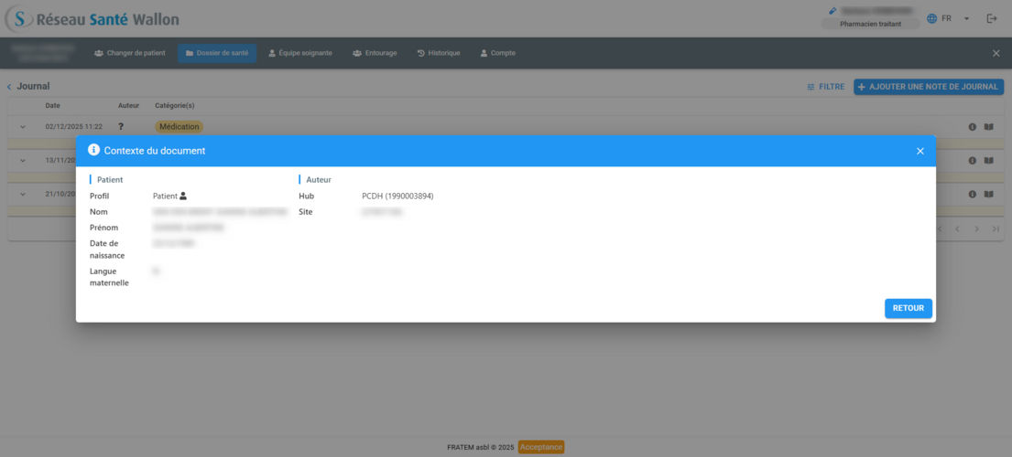This screenshot has width=1012, height=457.
Task: Click the Réseau Santé Wallon logo
Action: [92, 19]
